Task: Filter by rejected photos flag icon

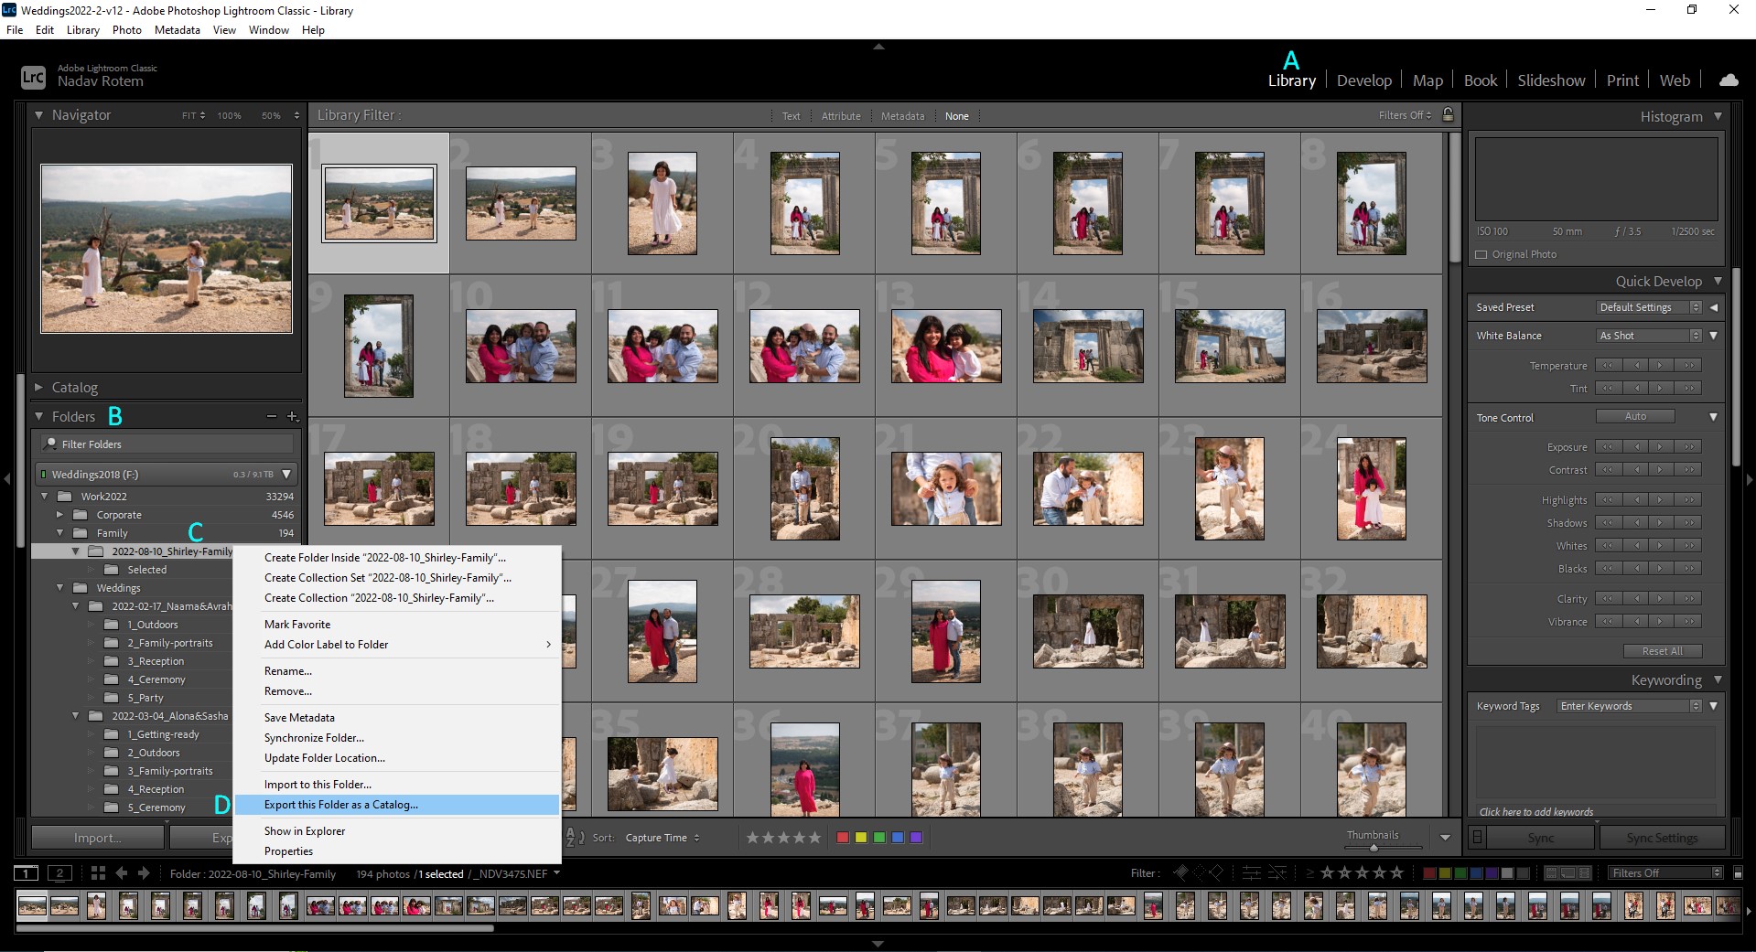Action: click(x=1216, y=873)
